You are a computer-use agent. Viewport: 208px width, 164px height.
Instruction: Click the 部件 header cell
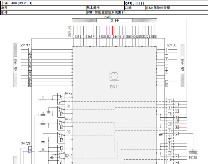[44, 12]
